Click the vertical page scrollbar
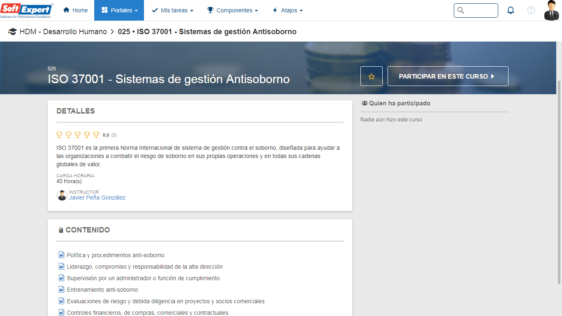The image size is (562, 316). click(559, 181)
